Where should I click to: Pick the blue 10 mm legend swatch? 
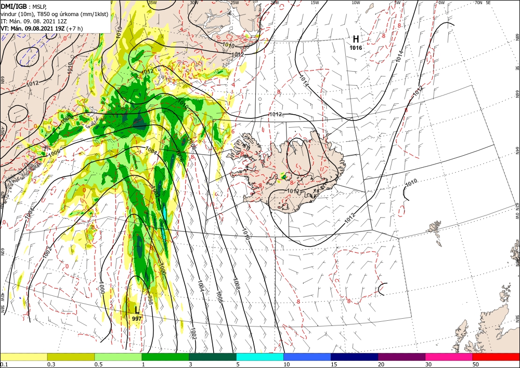[x=307, y=357]
